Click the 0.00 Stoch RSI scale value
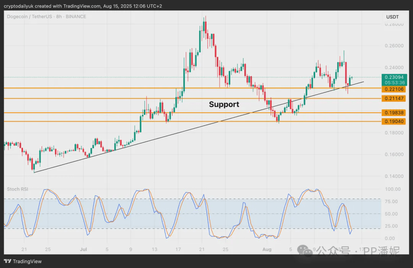 pos(390,238)
